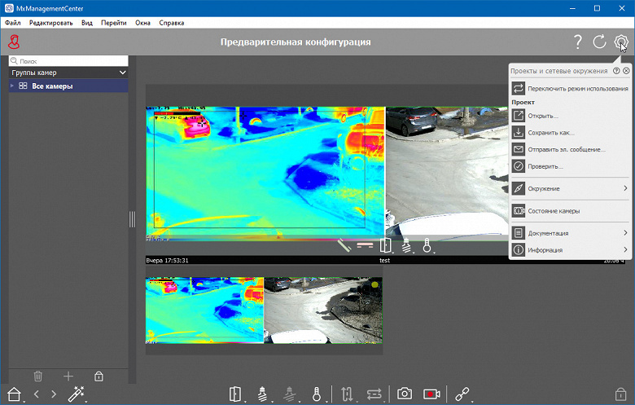The width and height of the screenshot is (635, 405).
Task: Click the thermometer icon in bottom toolbar
Action: [x=317, y=394]
